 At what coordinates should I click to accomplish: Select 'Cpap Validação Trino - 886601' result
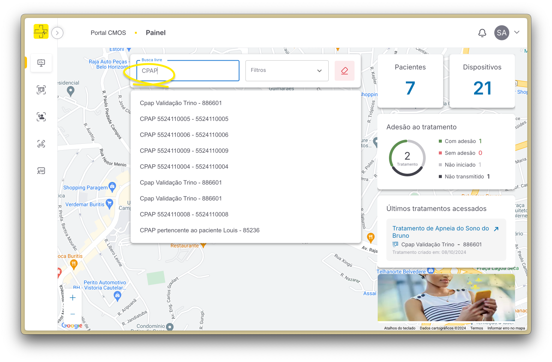click(181, 103)
